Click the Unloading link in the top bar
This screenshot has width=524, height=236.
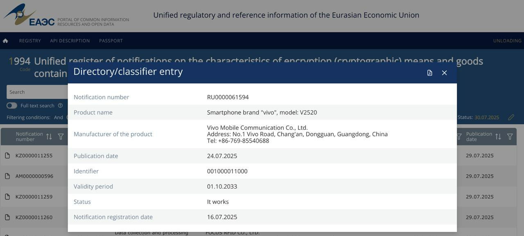point(507,41)
